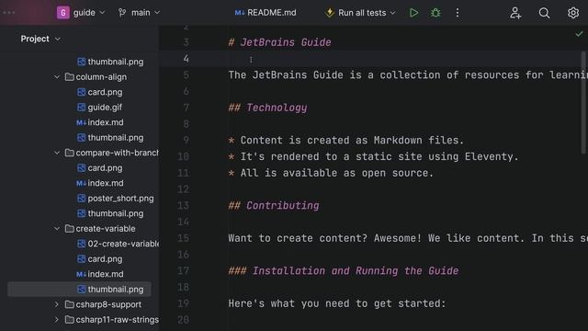Click 'Content is created as Markdown files.' line
The height and width of the screenshot is (331, 588).
coord(352,141)
